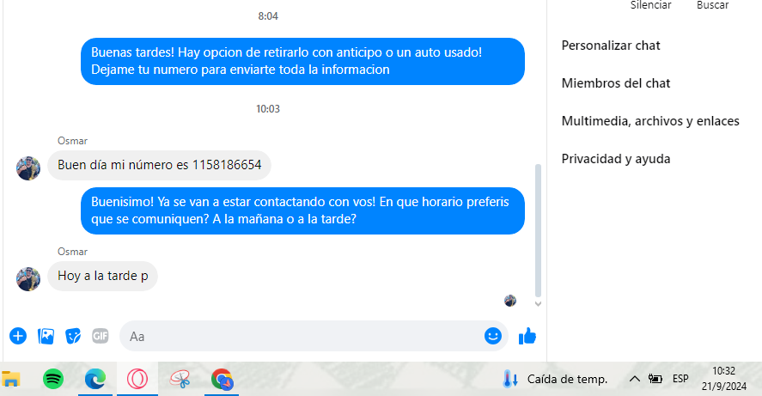Show hidden system tray icons chevron

(634, 379)
